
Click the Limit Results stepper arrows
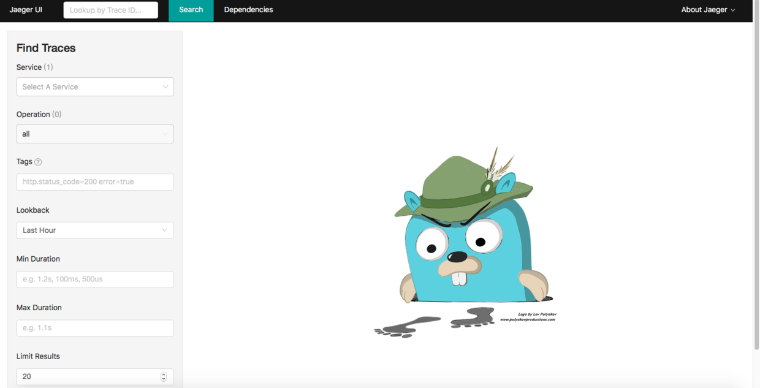[164, 376]
